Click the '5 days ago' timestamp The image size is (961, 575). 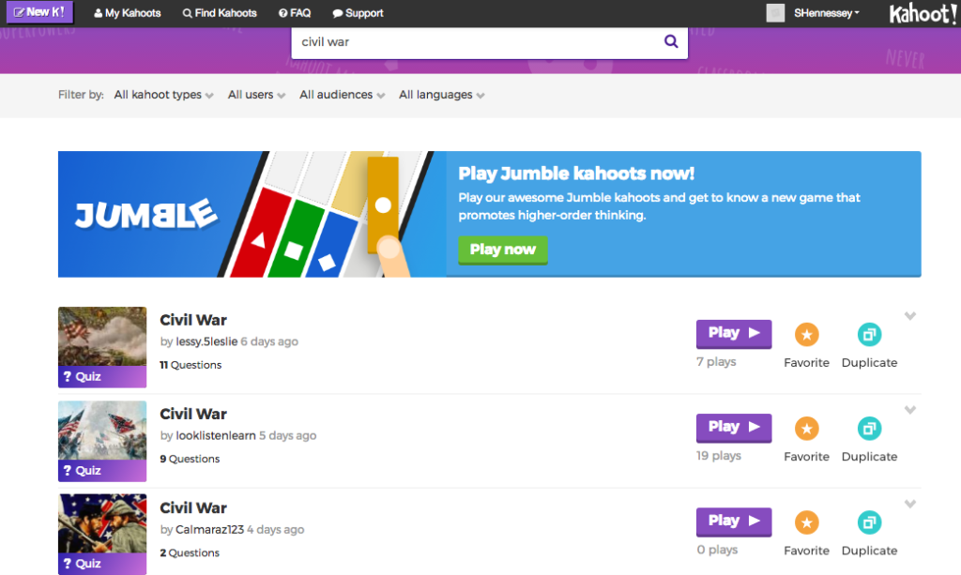(x=287, y=435)
